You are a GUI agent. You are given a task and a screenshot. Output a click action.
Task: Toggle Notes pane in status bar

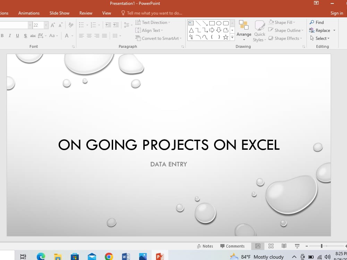click(x=205, y=246)
